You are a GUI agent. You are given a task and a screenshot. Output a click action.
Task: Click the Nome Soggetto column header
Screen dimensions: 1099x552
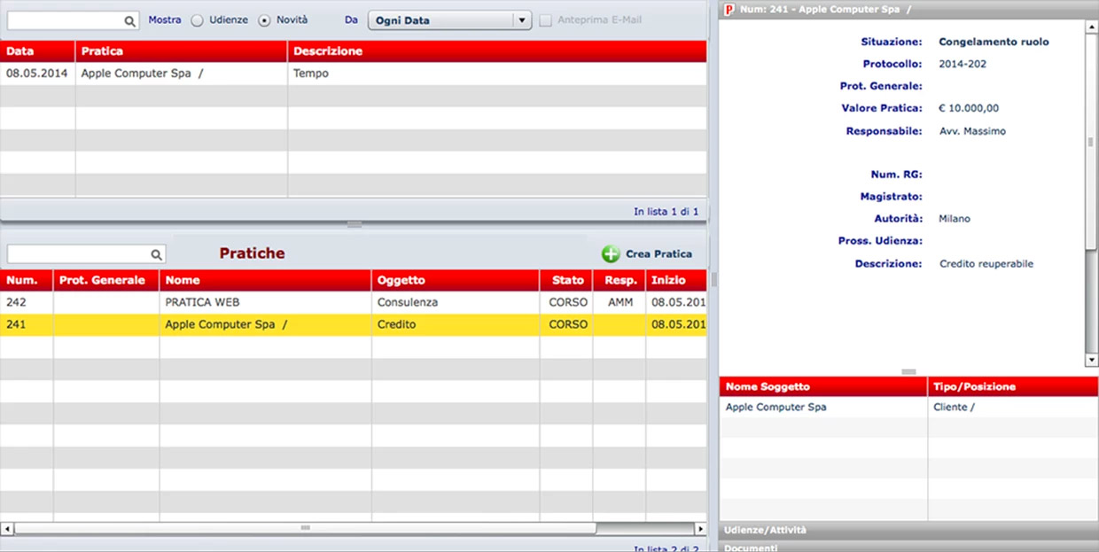823,386
